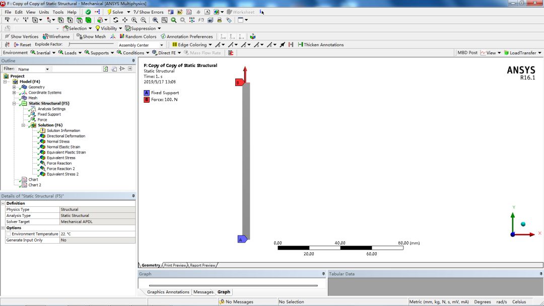Toggle Wireframe display mode

56,37
